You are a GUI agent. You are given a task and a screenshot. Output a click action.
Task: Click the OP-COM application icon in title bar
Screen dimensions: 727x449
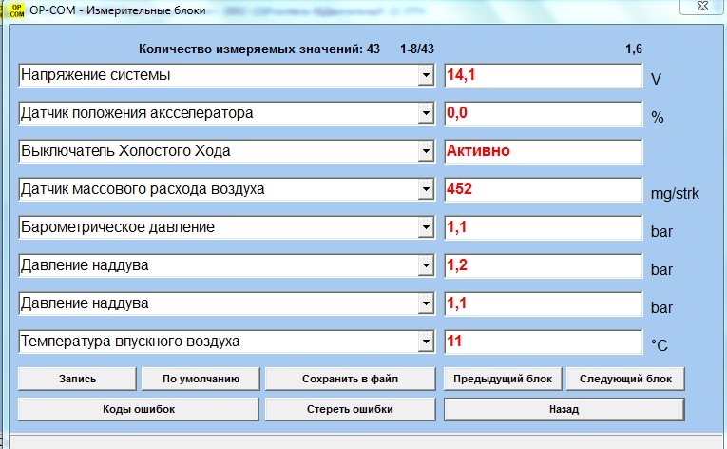pyautogui.click(x=17, y=10)
